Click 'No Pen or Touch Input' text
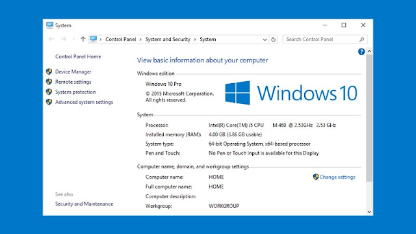Image resolution: width=416 pixels, height=234 pixels. (234, 153)
